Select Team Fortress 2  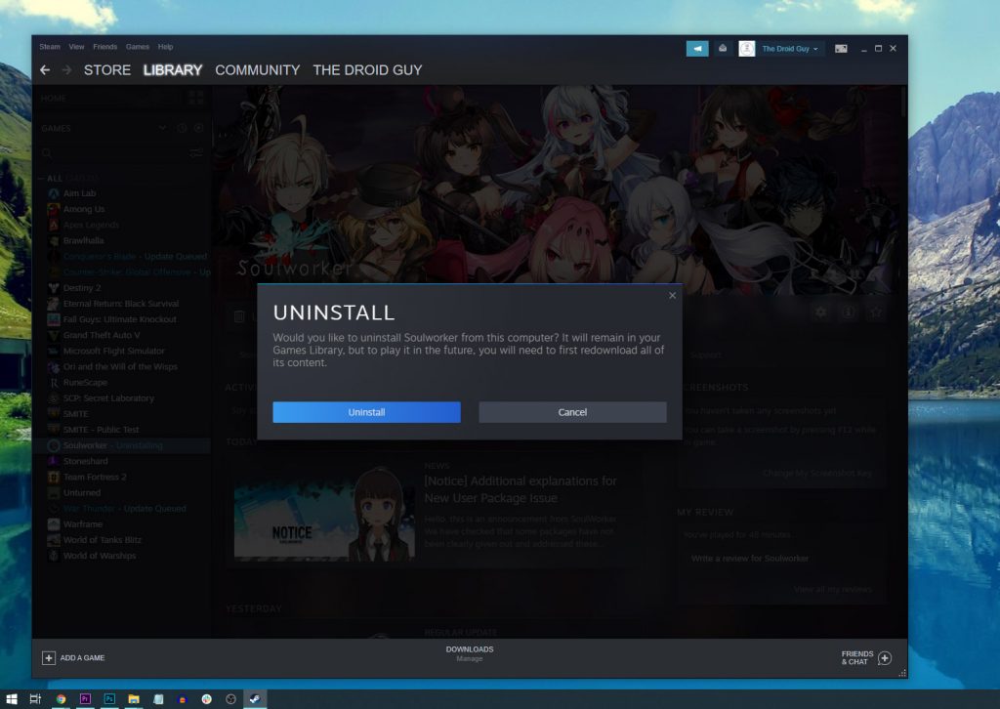pyautogui.click(x=95, y=477)
